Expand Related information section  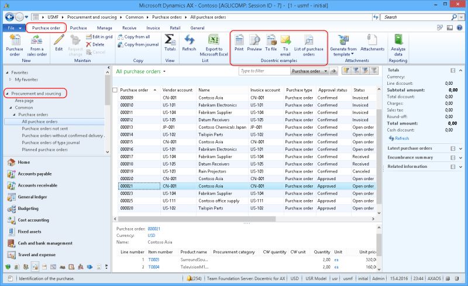point(460,167)
